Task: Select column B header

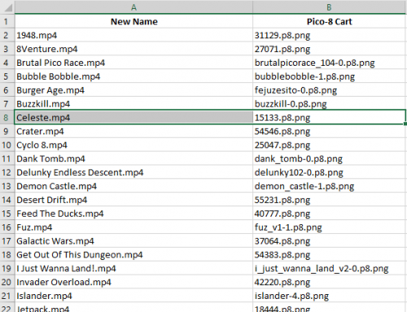Action: (x=330, y=7)
